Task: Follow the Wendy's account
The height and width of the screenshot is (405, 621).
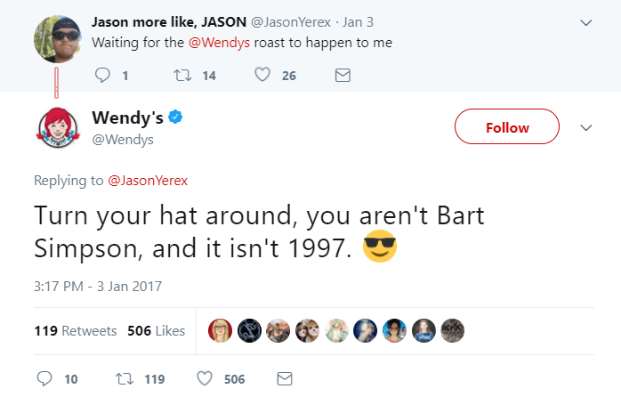Action: point(507,127)
